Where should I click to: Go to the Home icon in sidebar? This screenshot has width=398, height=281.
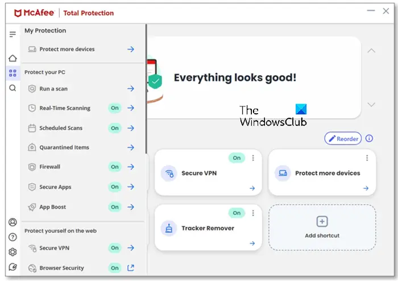pos(13,58)
